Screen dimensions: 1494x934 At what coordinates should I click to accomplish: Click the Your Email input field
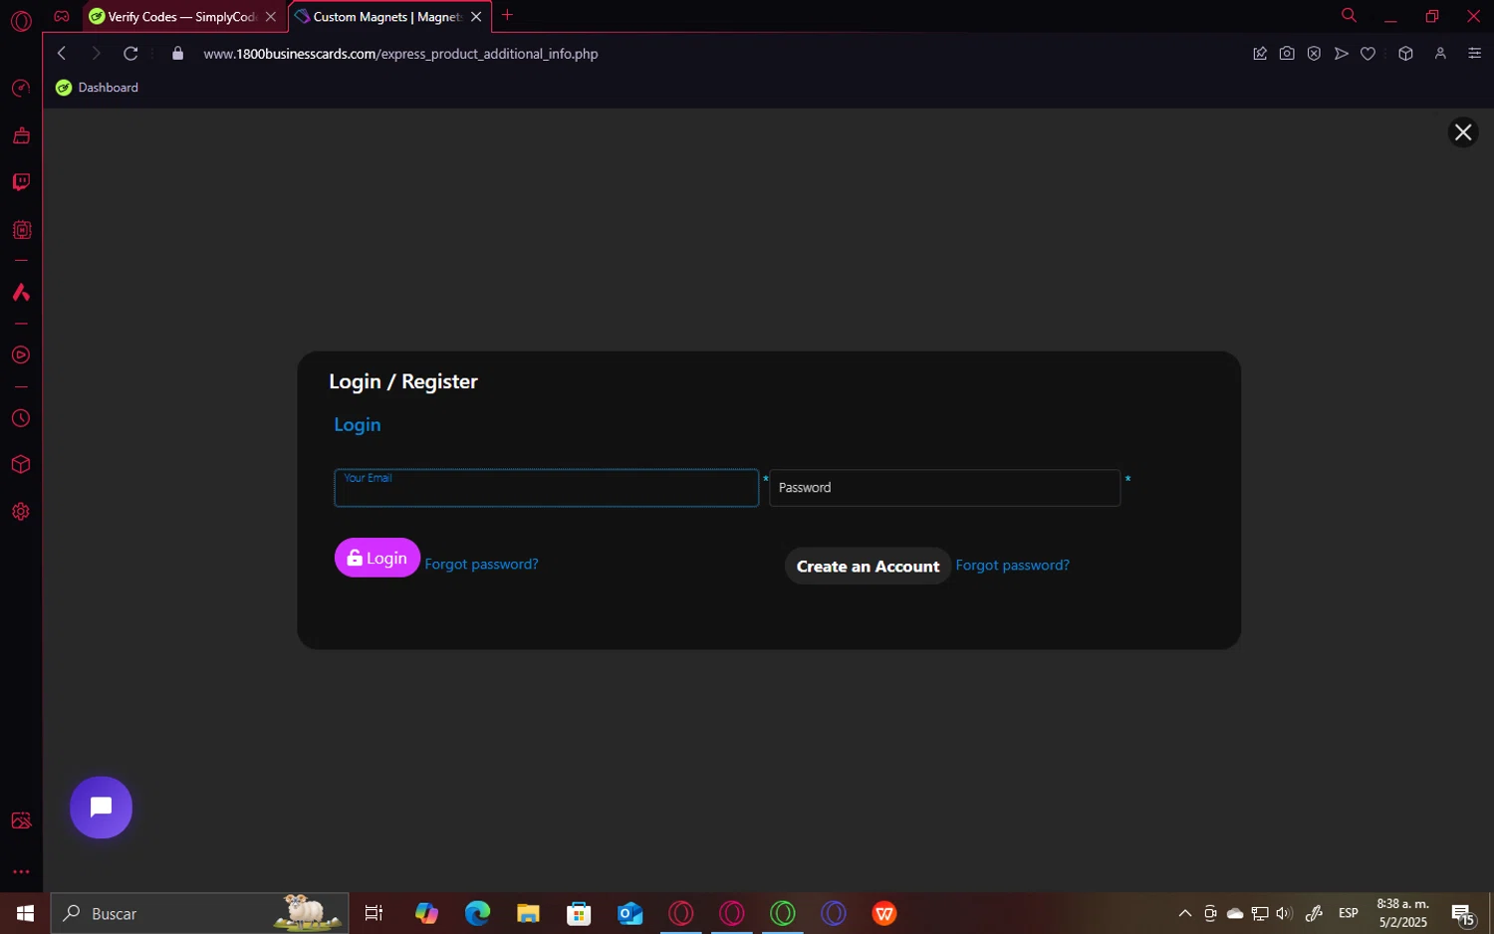(547, 488)
